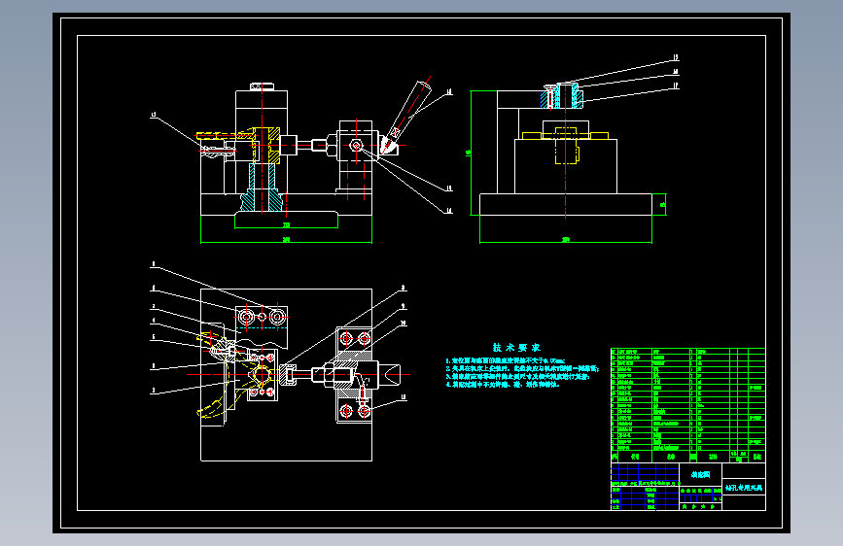Select the fourth technical requirement line
843x546 pixels.
(x=503, y=385)
